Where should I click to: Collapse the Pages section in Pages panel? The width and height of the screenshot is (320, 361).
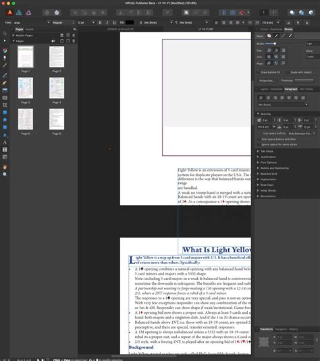click(x=14, y=40)
